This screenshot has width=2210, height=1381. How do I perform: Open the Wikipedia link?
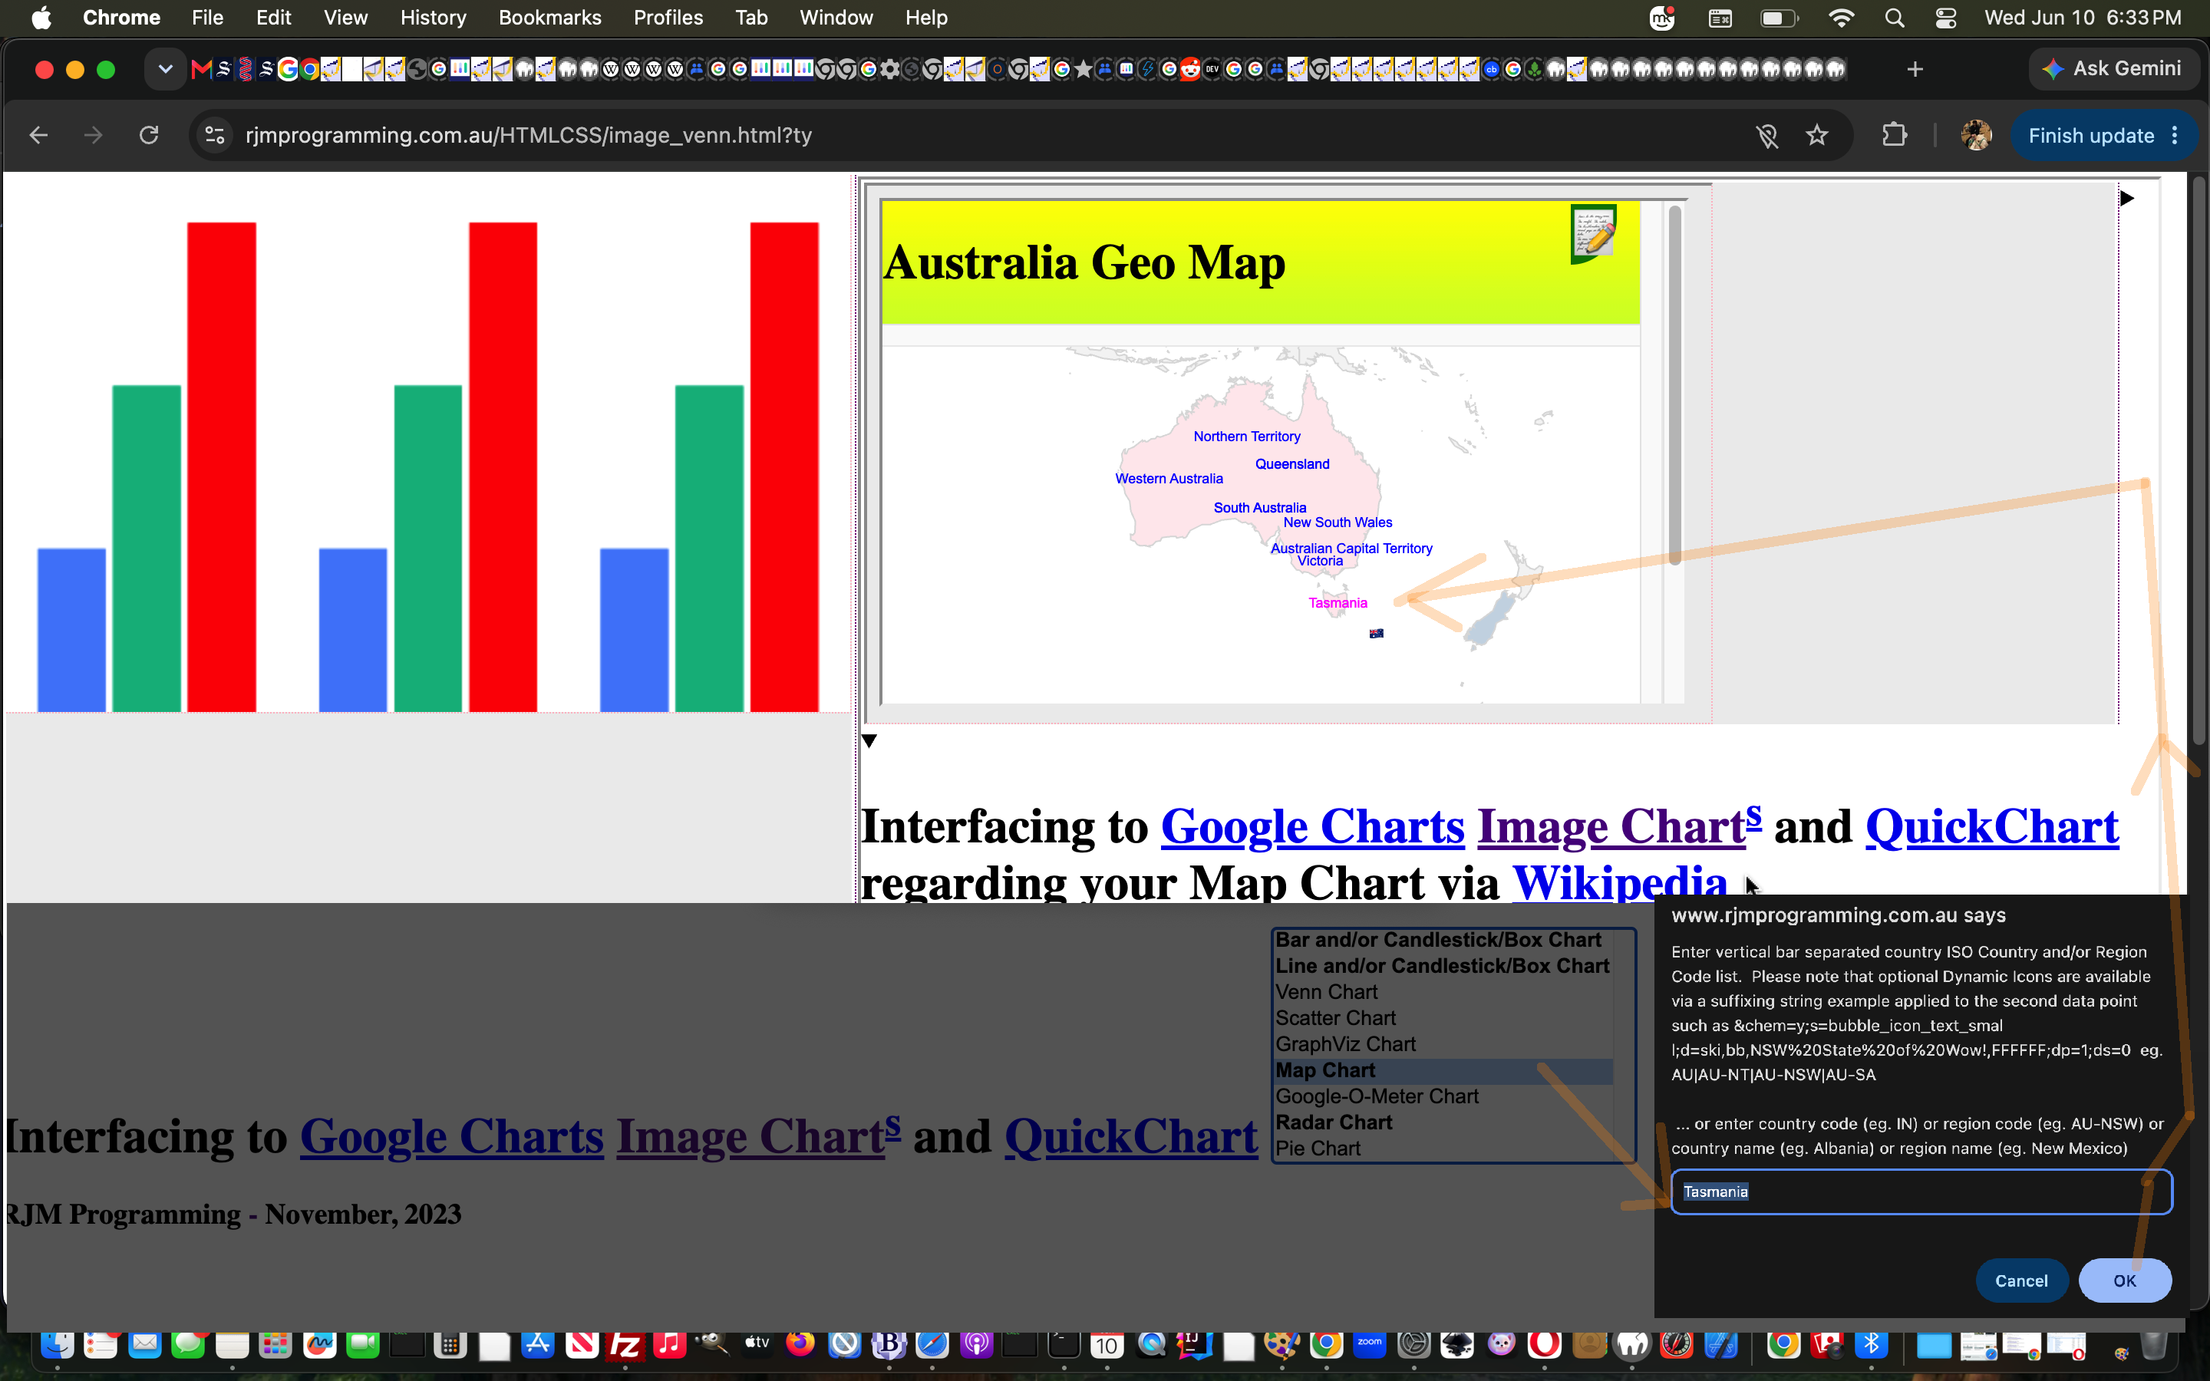[x=1619, y=882]
